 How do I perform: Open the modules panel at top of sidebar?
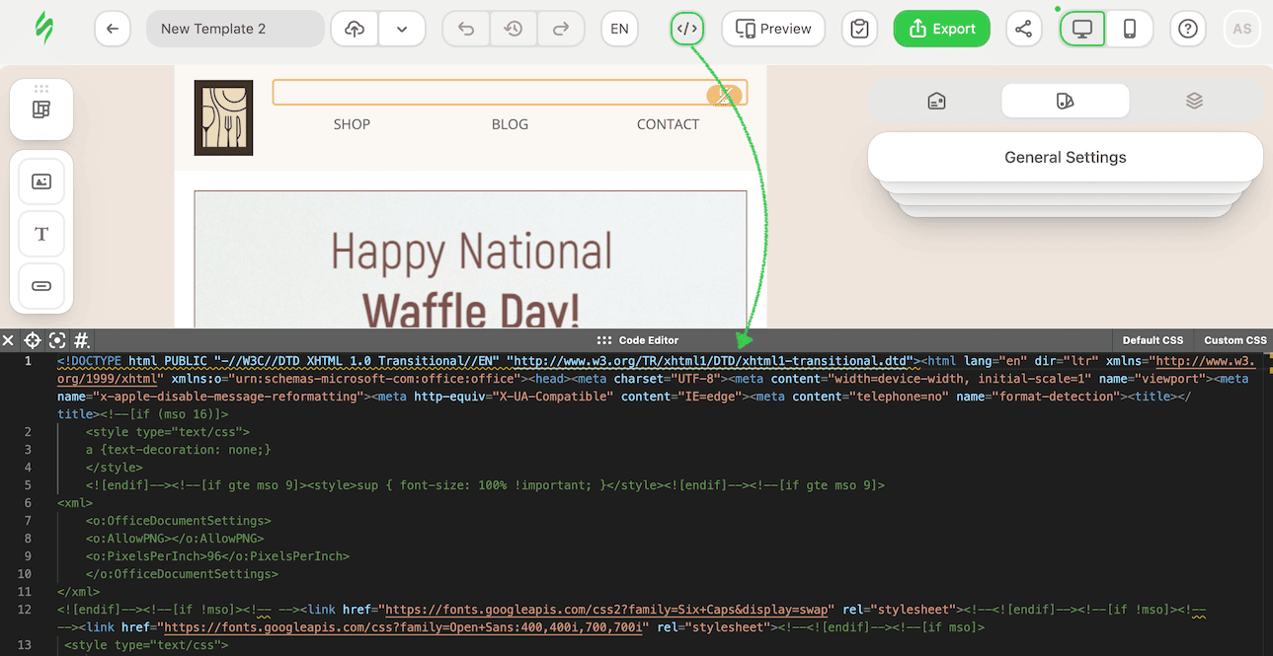click(41, 109)
